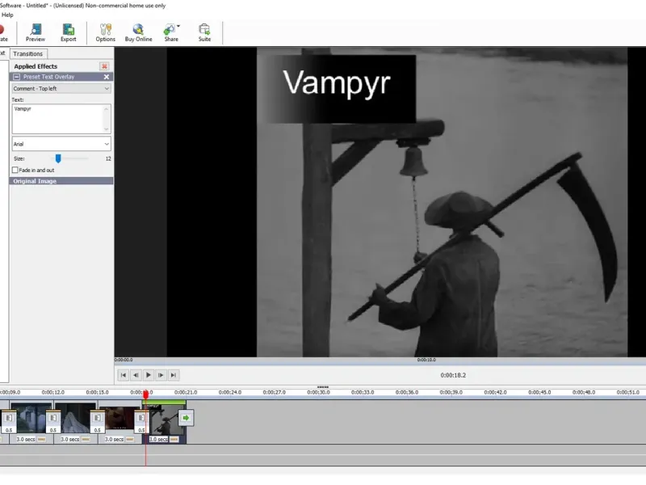Open the transition icon before the ghost clip
Viewport: 646px width, 485px height.
(53, 418)
